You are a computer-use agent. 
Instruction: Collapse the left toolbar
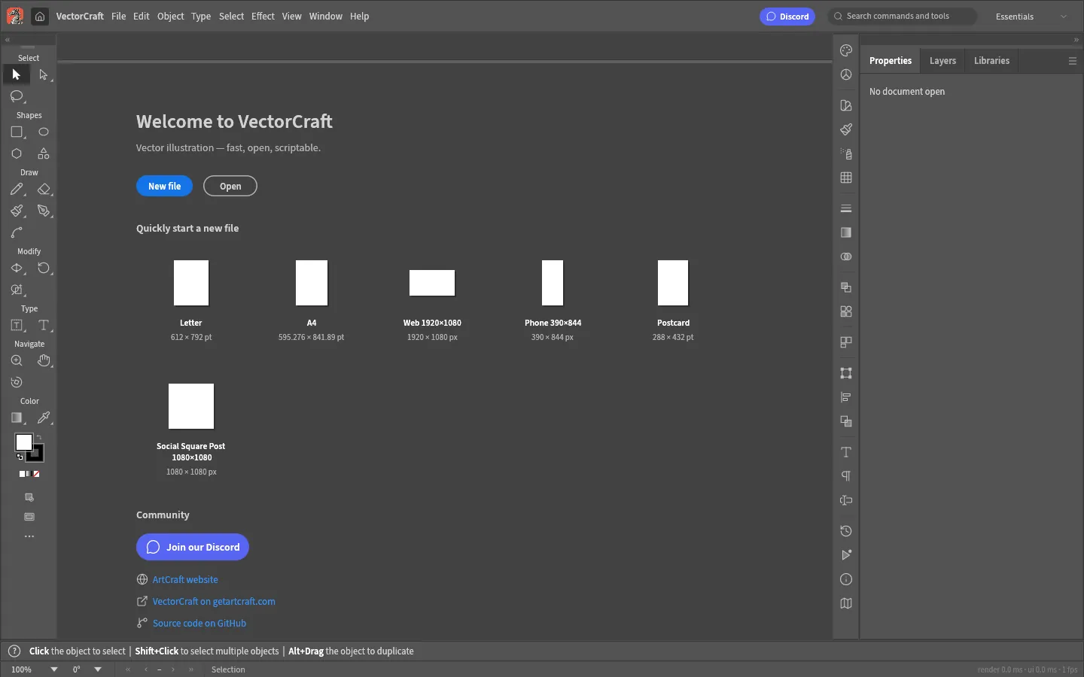pyautogui.click(x=8, y=40)
